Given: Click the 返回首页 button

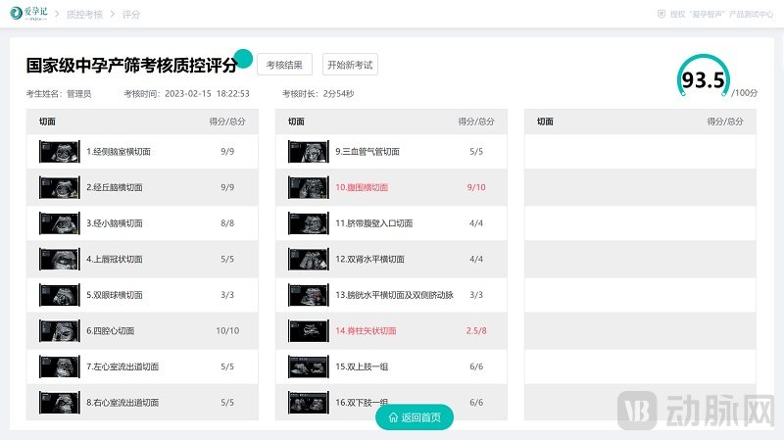Looking at the screenshot, I should pyautogui.click(x=415, y=417).
